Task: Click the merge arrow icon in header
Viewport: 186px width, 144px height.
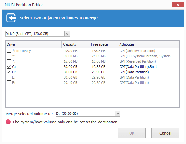Action: click(x=11, y=18)
